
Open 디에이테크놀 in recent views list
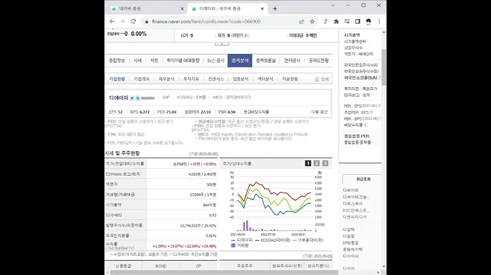coord(356,197)
